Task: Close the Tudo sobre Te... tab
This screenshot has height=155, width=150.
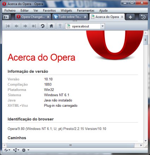Action: pyautogui.click(x=85, y=17)
